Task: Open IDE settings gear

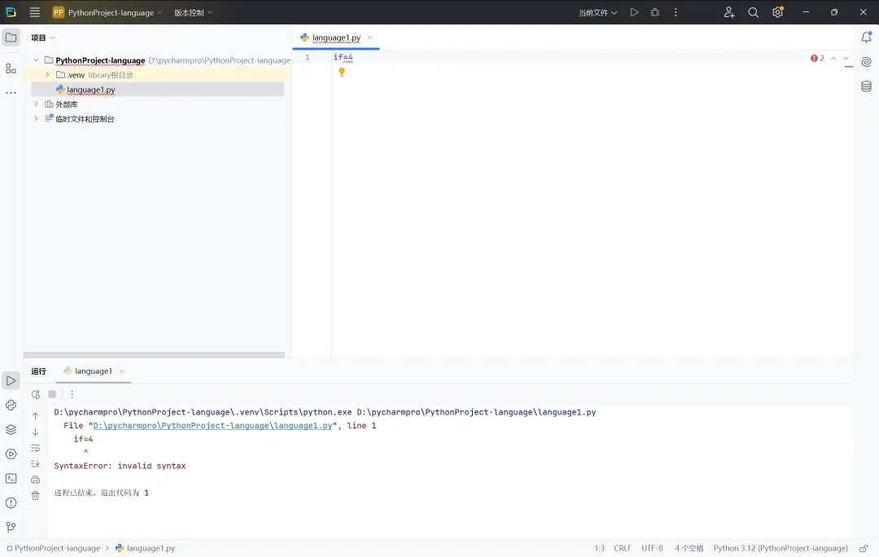Action: coord(777,12)
